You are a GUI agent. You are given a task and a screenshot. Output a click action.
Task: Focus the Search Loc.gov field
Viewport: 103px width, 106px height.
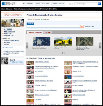(x=86, y=4)
